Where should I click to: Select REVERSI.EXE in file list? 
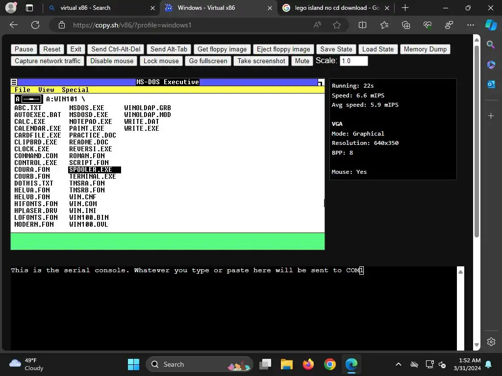(x=91, y=149)
